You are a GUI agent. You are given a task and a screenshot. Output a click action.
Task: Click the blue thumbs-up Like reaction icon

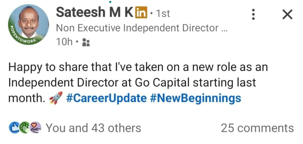coord(14,128)
